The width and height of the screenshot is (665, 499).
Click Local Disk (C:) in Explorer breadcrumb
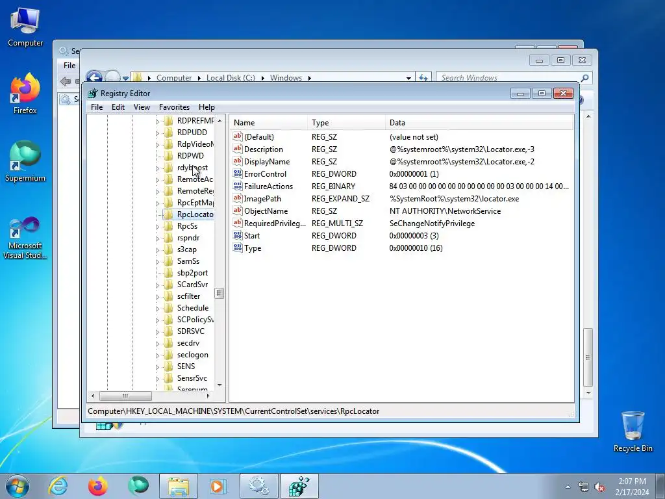coord(231,78)
